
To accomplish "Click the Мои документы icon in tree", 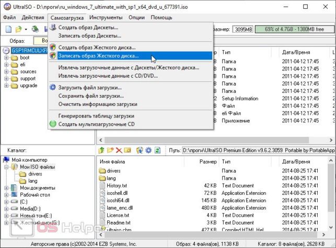I will [14, 188].
